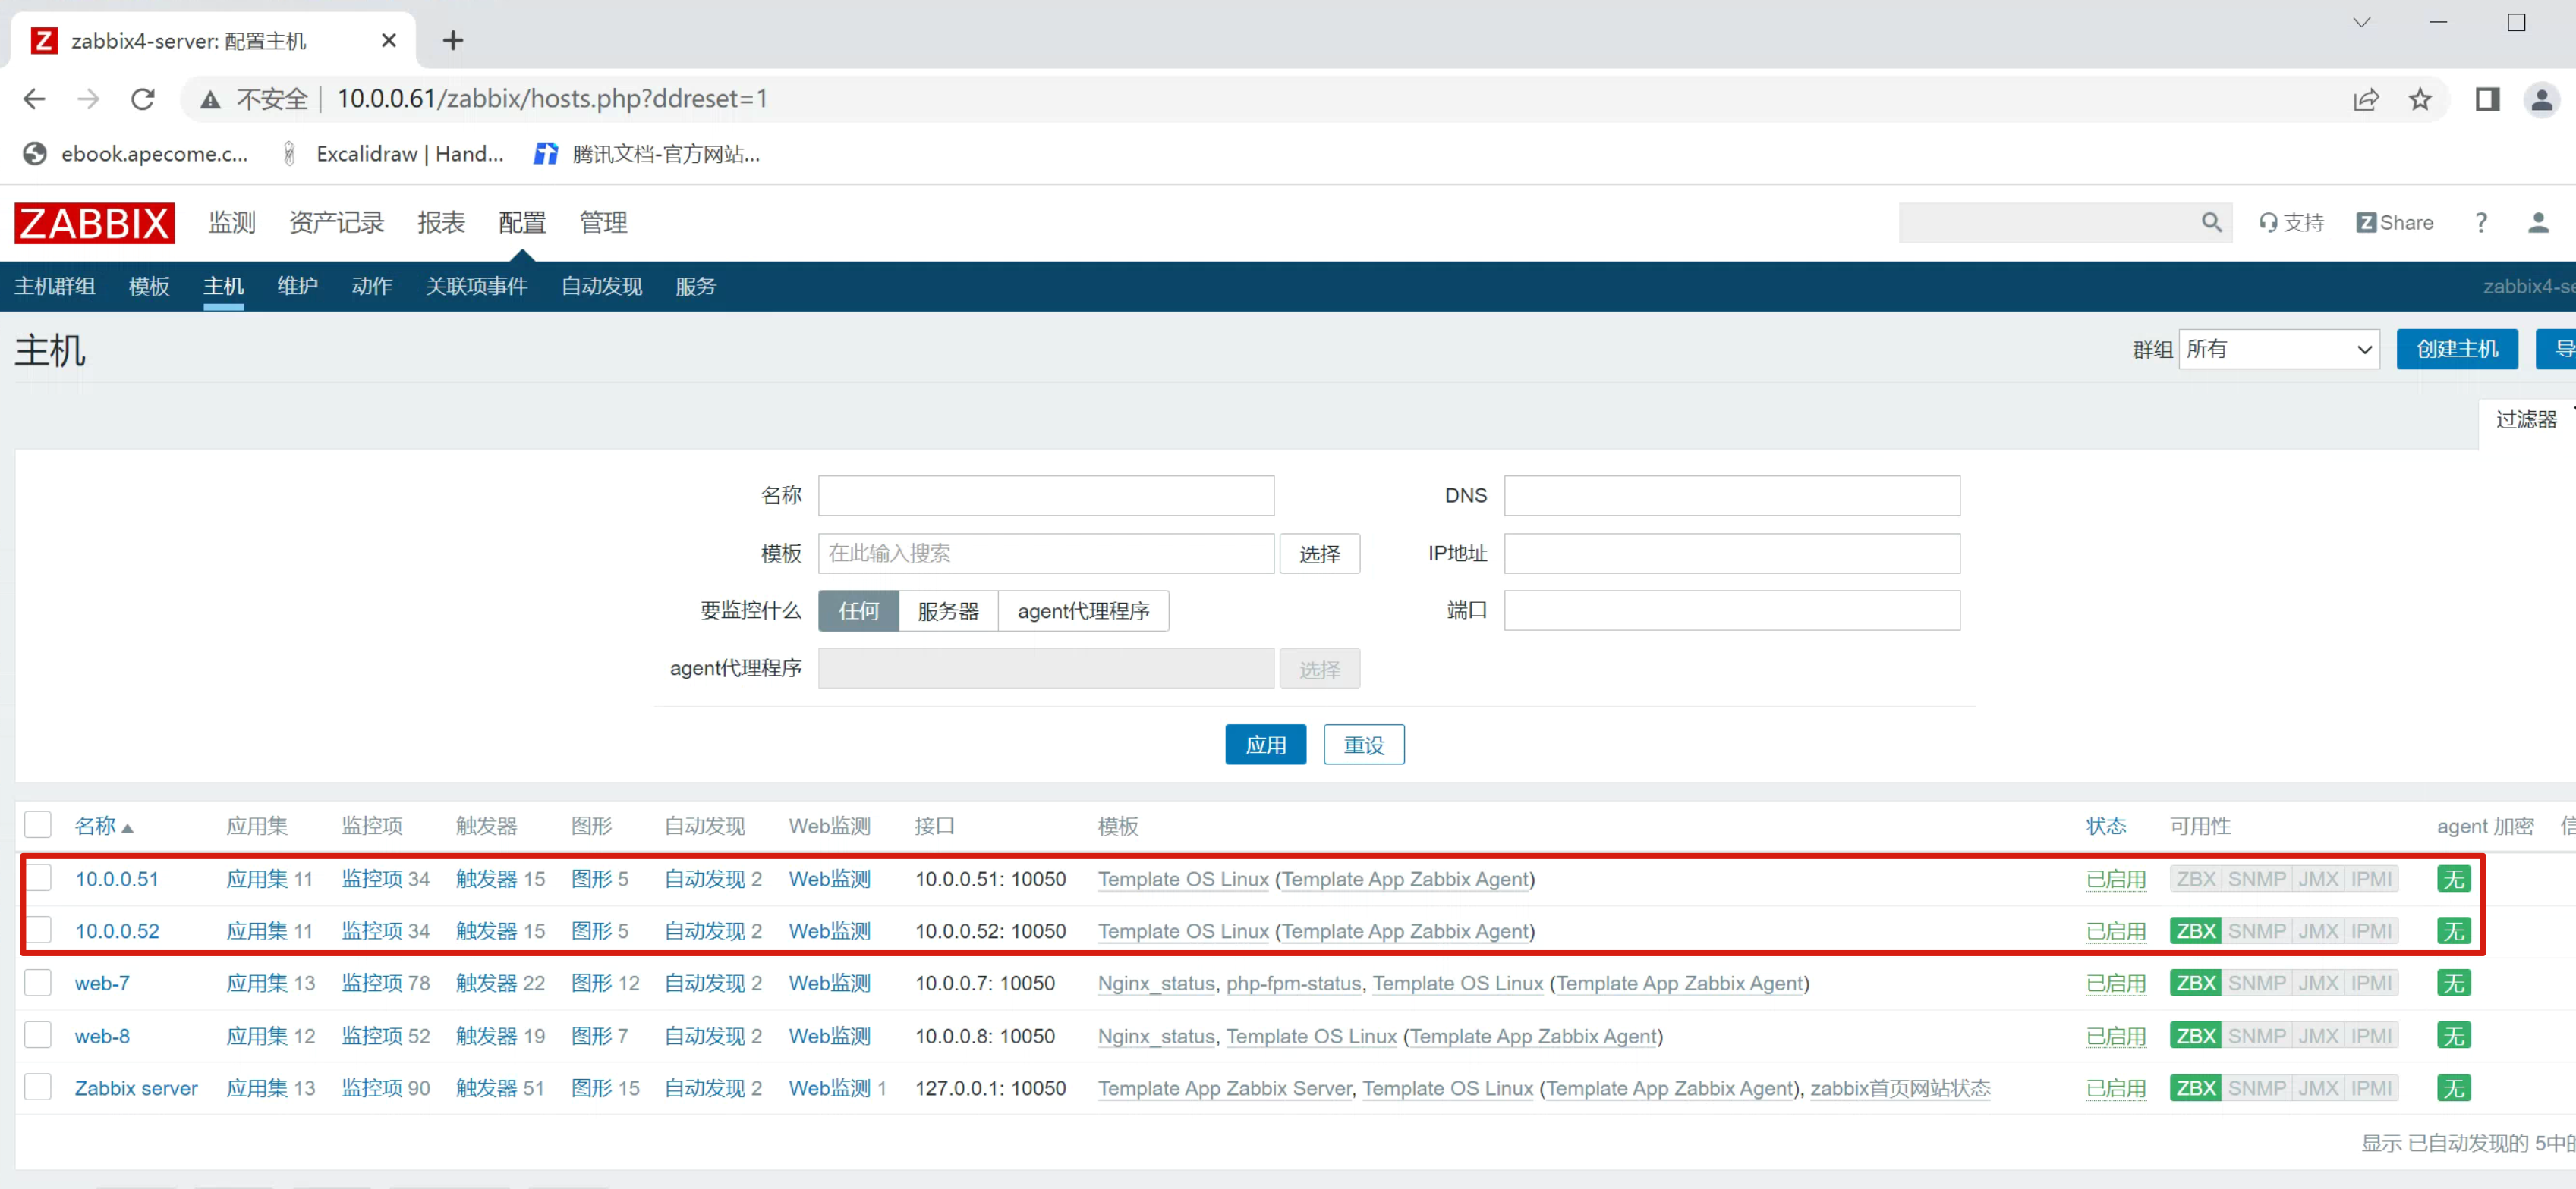Click the browser reload icon
This screenshot has height=1189, width=2576.
(143, 99)
